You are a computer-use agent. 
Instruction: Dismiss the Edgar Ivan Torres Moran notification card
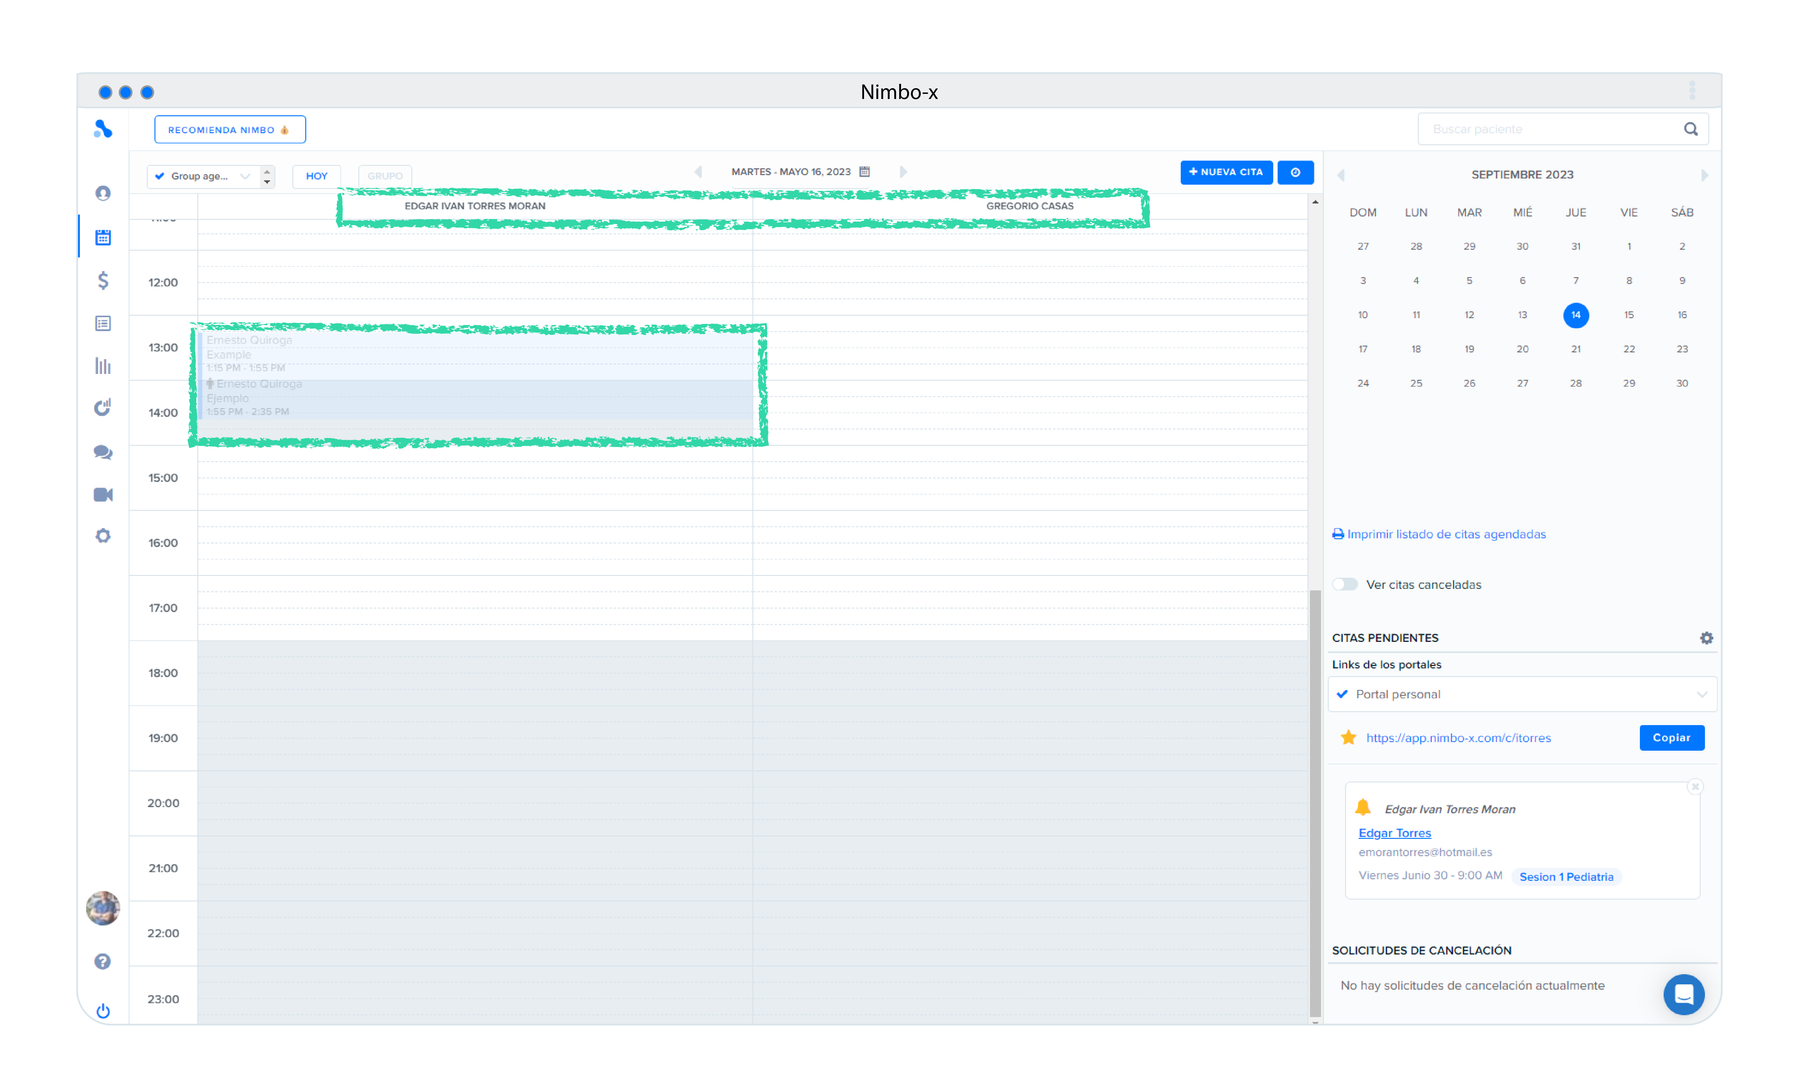[x=1696, y=787]
